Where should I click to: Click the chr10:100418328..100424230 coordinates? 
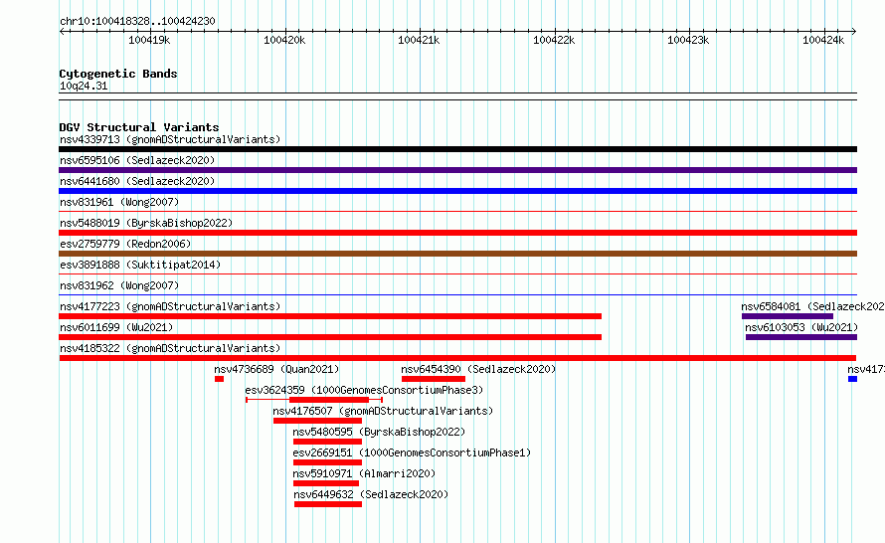(x=137, y=21)
